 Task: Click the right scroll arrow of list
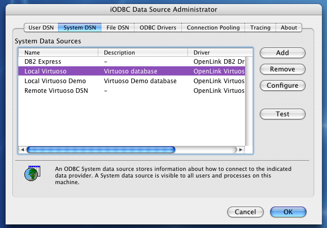click(x=241, y=149)
